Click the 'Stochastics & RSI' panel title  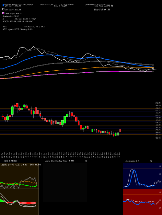(x=139, y=161)
